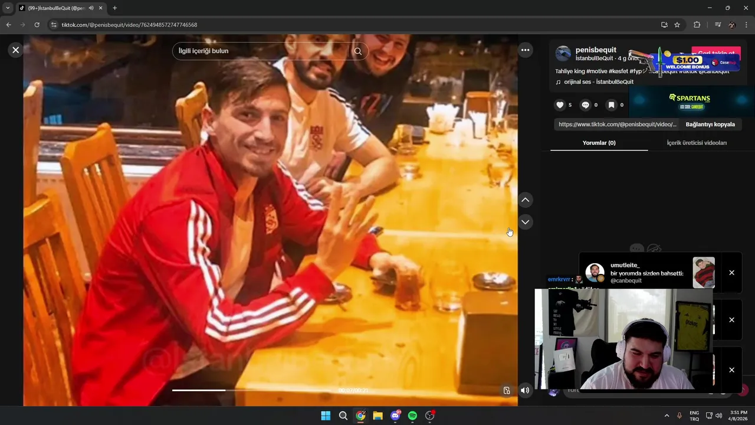
Task: Click the tiktok.com URL address bar
Action: 354,25
